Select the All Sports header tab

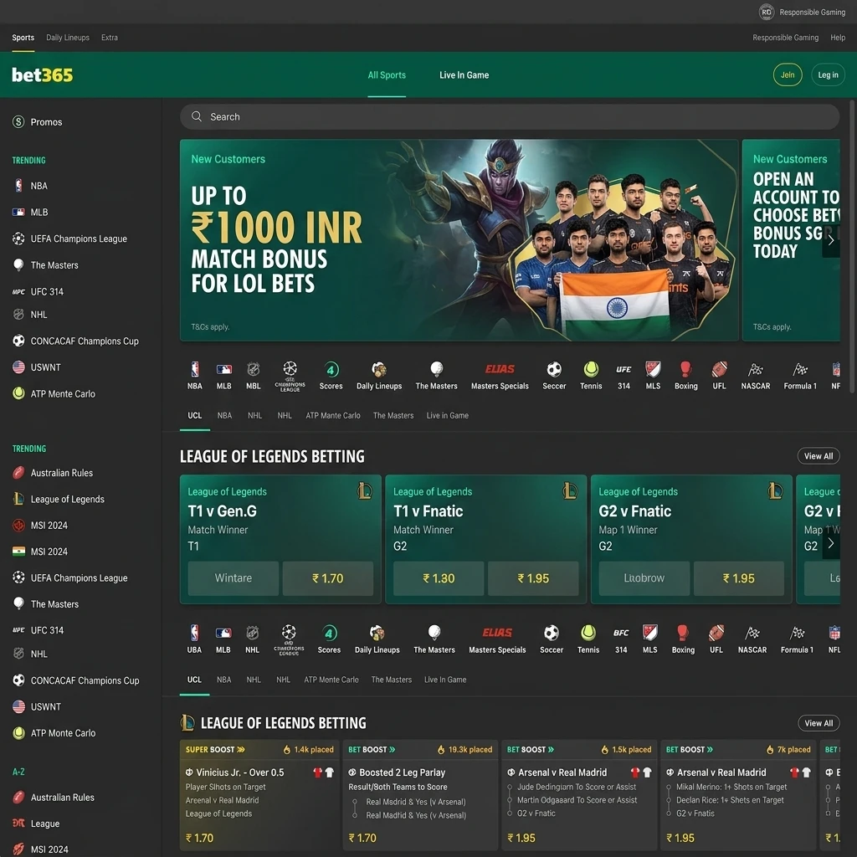[387, 74]
